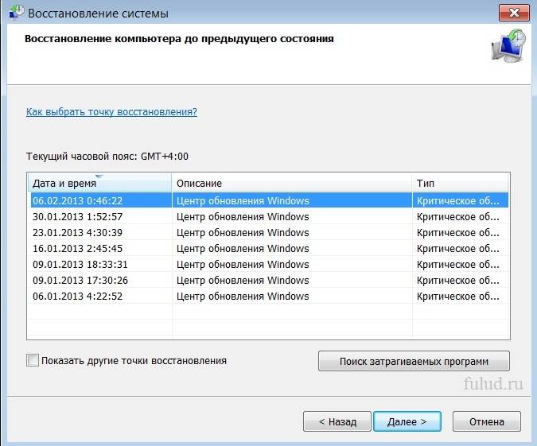Select restore point 30.01.2013 1:52:57
Screen dimensions: 537x446
(78, 217)
